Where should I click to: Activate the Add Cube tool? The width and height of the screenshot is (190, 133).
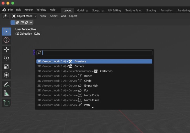point(7,103)
